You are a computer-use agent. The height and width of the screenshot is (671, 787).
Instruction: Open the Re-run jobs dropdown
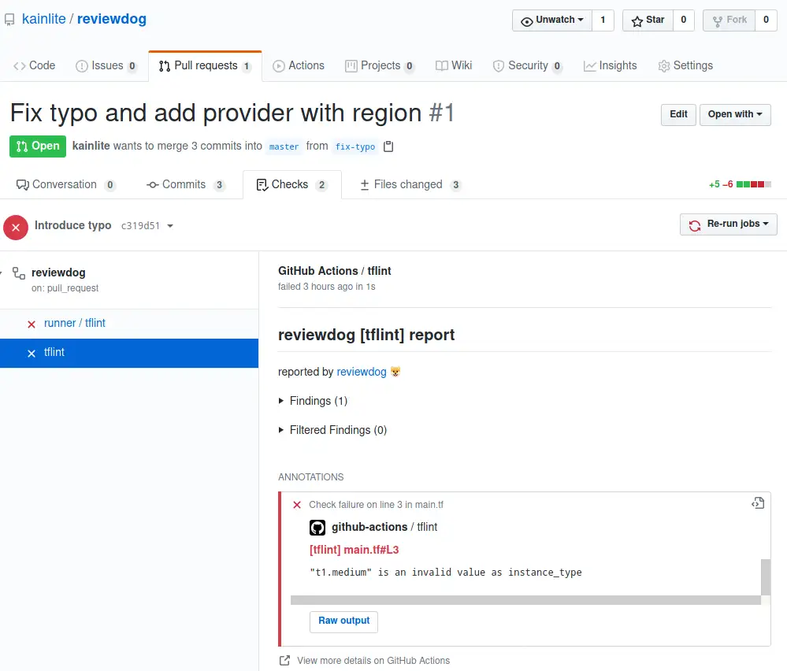pos(728,224)
